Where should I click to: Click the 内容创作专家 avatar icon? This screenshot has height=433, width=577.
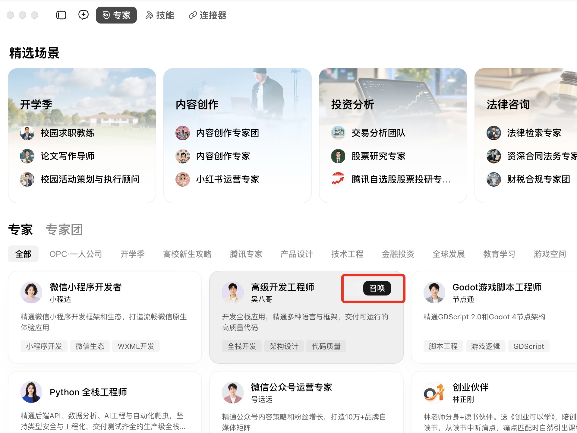[x=183, y=156]
